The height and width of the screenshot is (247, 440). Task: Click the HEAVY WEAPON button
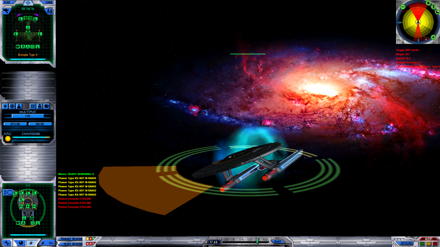point(71,244)
